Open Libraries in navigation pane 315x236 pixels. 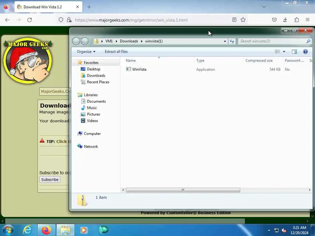click(91, 95)
